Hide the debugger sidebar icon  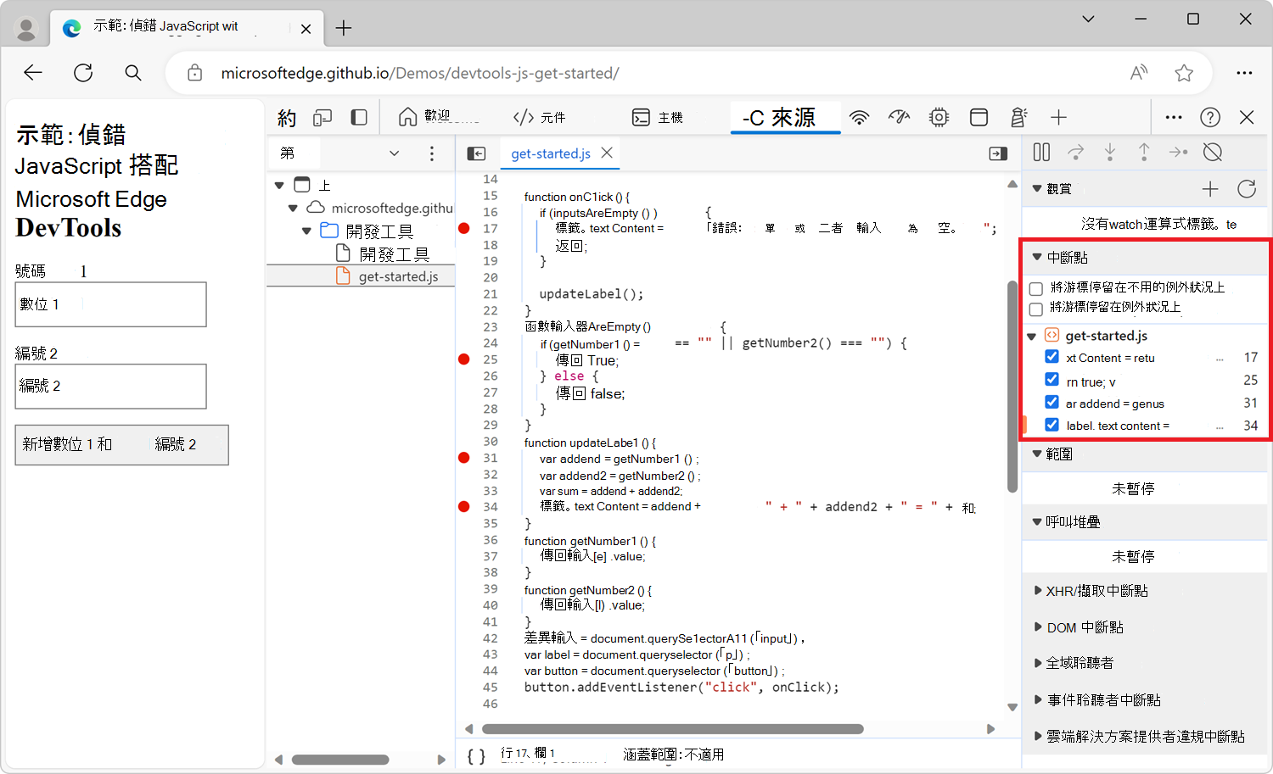998,153
